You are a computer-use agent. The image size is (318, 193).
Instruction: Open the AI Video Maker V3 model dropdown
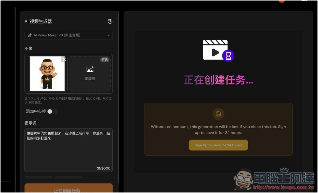coord(68,35)
